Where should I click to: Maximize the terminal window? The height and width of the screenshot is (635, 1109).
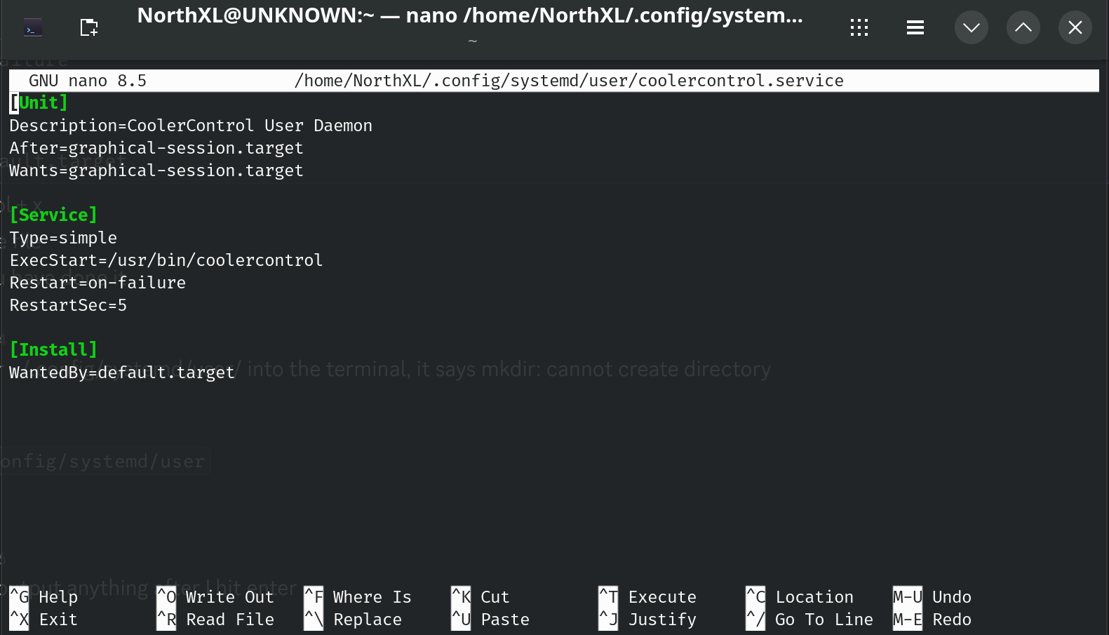(1023, 28)
